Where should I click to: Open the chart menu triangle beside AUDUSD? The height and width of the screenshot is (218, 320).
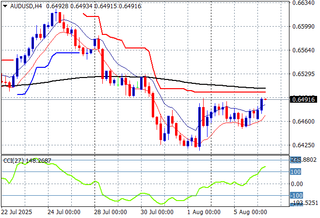(5, 6)
